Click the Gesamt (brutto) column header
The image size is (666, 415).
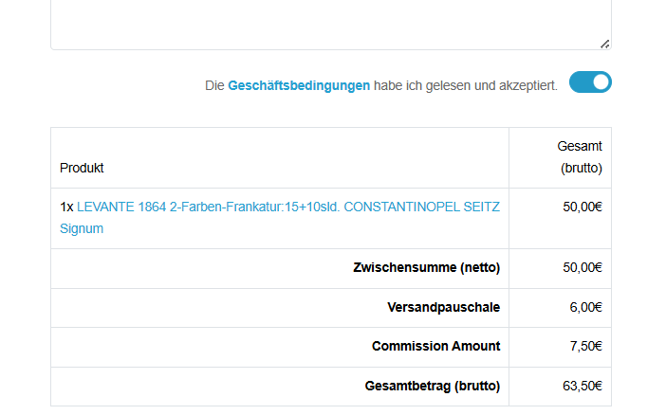[x=580, y=157]
